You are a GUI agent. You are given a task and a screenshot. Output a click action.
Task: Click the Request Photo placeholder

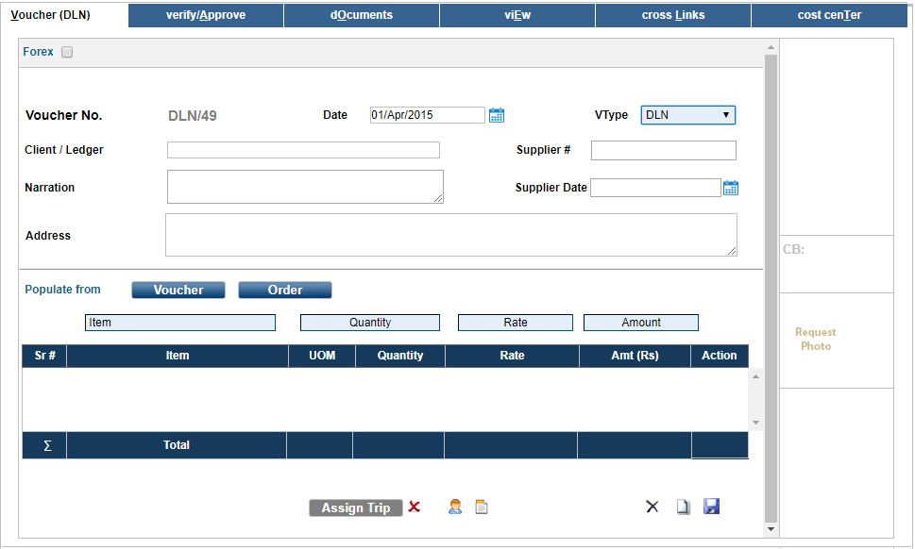(815, 340)
